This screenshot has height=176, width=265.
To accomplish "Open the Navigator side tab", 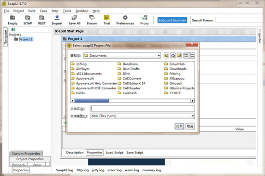I will click(x=5, y=37).
